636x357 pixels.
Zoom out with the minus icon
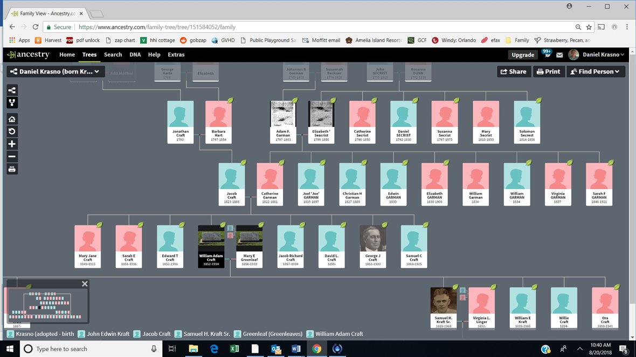[12, 156]
